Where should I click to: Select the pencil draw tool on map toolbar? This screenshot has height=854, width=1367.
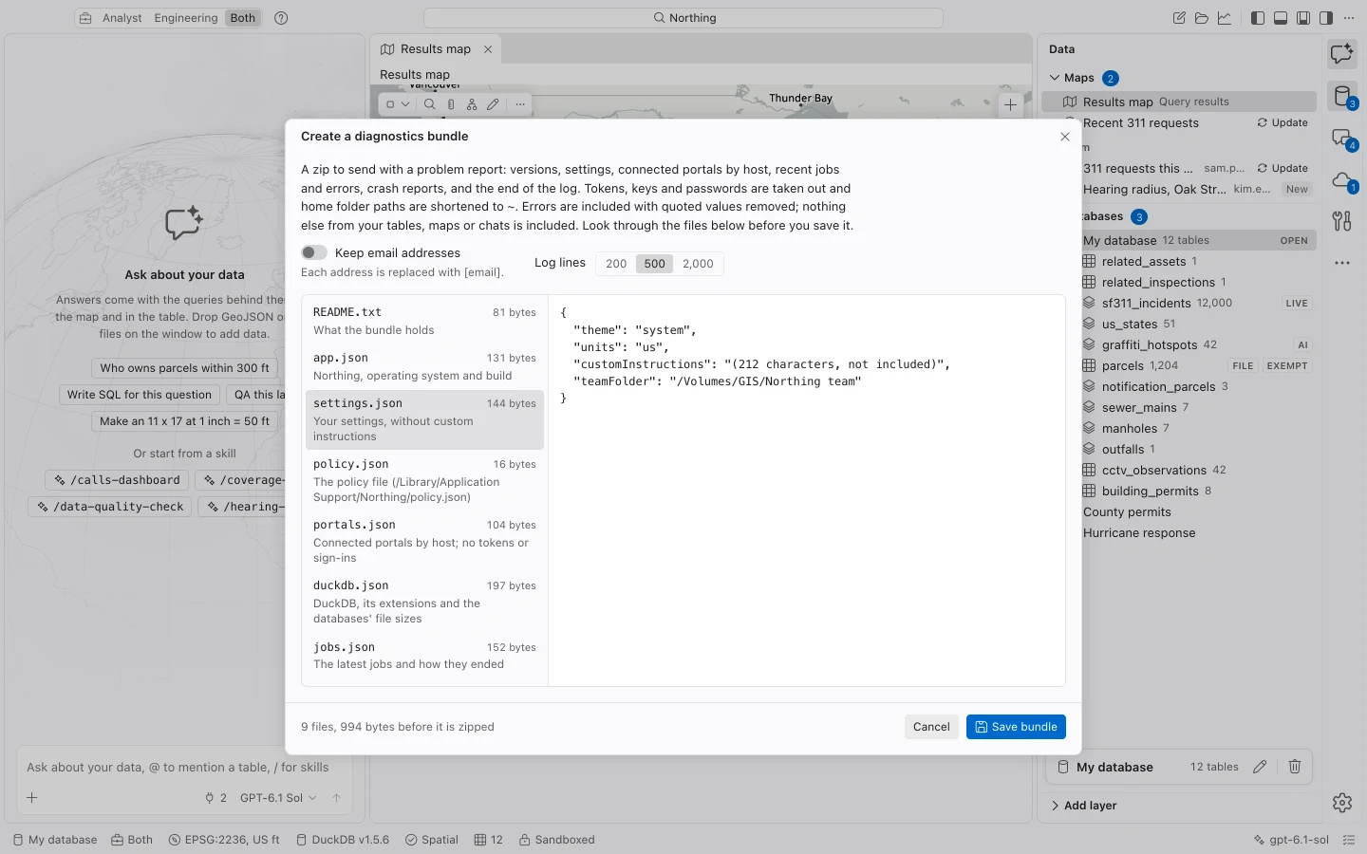493,104
